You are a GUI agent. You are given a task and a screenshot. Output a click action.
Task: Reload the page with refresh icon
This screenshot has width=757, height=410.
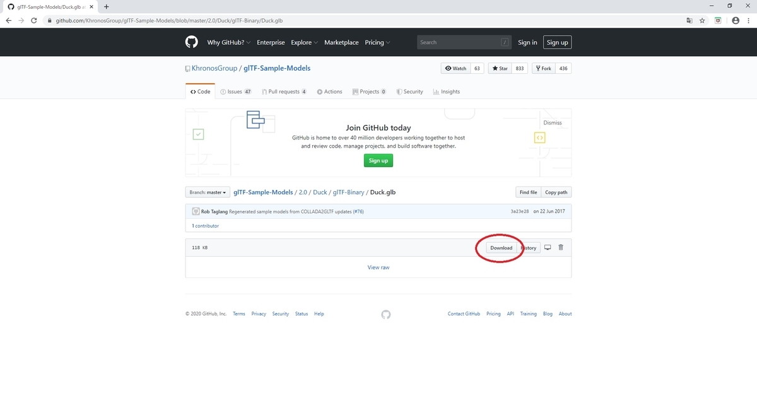(x=33, y=20)
